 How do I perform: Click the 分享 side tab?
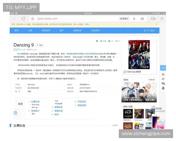163,68
